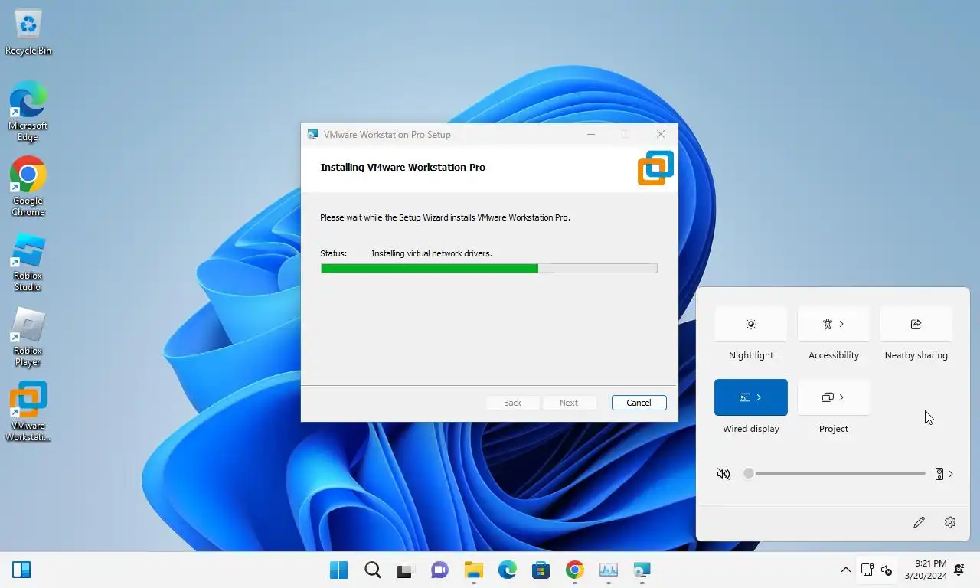
Task: Switch to the VMware installer taskbar icon
Action: tap(642, 570)
